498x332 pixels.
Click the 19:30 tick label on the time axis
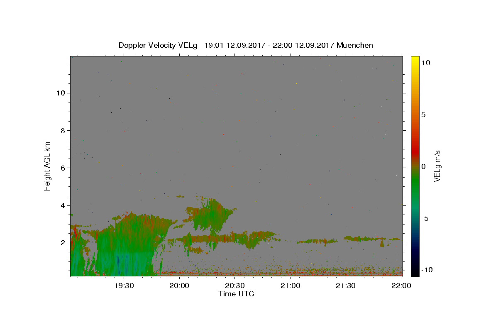pyautogui.click(x=124, y=286)
